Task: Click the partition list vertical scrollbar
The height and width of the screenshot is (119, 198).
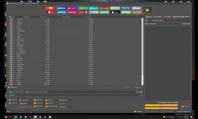Action: 142,51
